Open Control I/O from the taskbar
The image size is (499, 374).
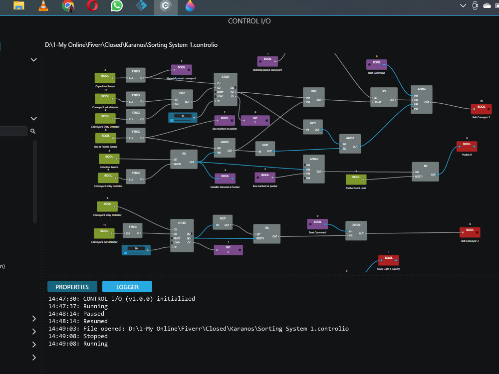(165, 7)
